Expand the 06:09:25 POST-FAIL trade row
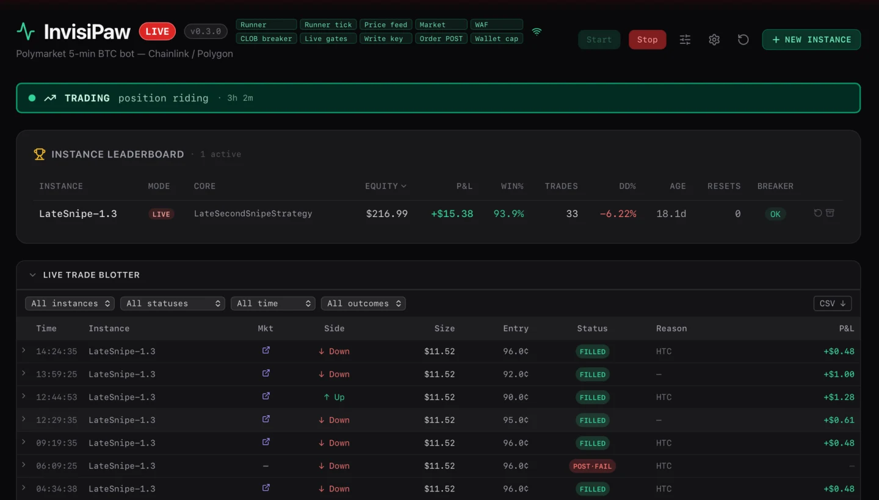Image resolution: width=879 pixels, height=500 pixels. pos(24,465)
